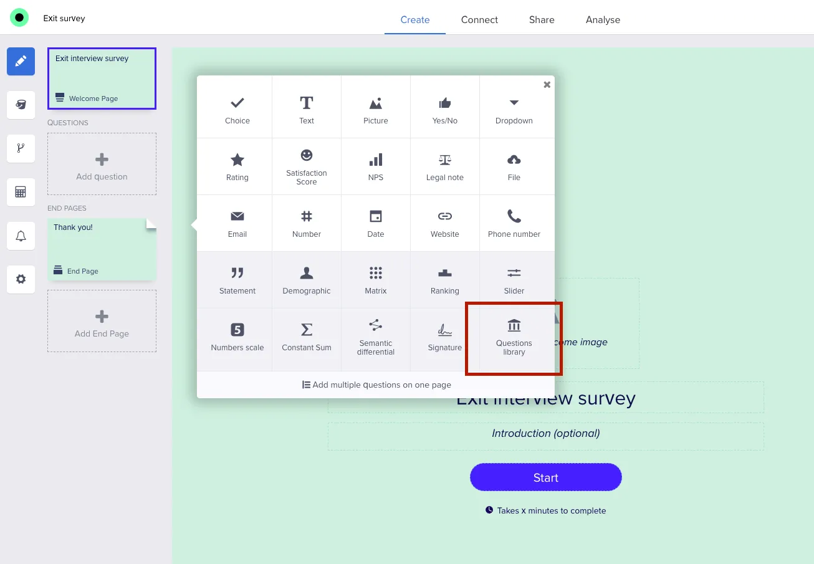Select the Thank you! End Page thumbnail
Screen dimensions: 814x564
point(102,249)
